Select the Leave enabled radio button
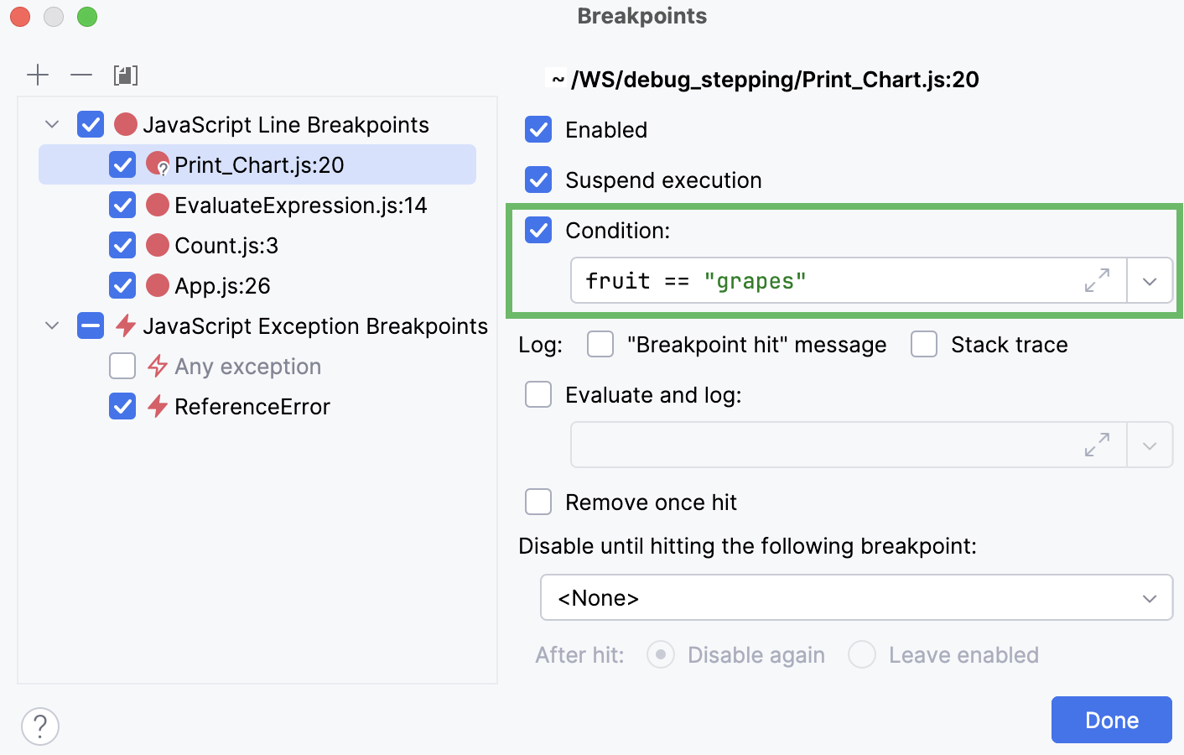Viewport: 1184px width, 755px height. [x=862, y=654]
